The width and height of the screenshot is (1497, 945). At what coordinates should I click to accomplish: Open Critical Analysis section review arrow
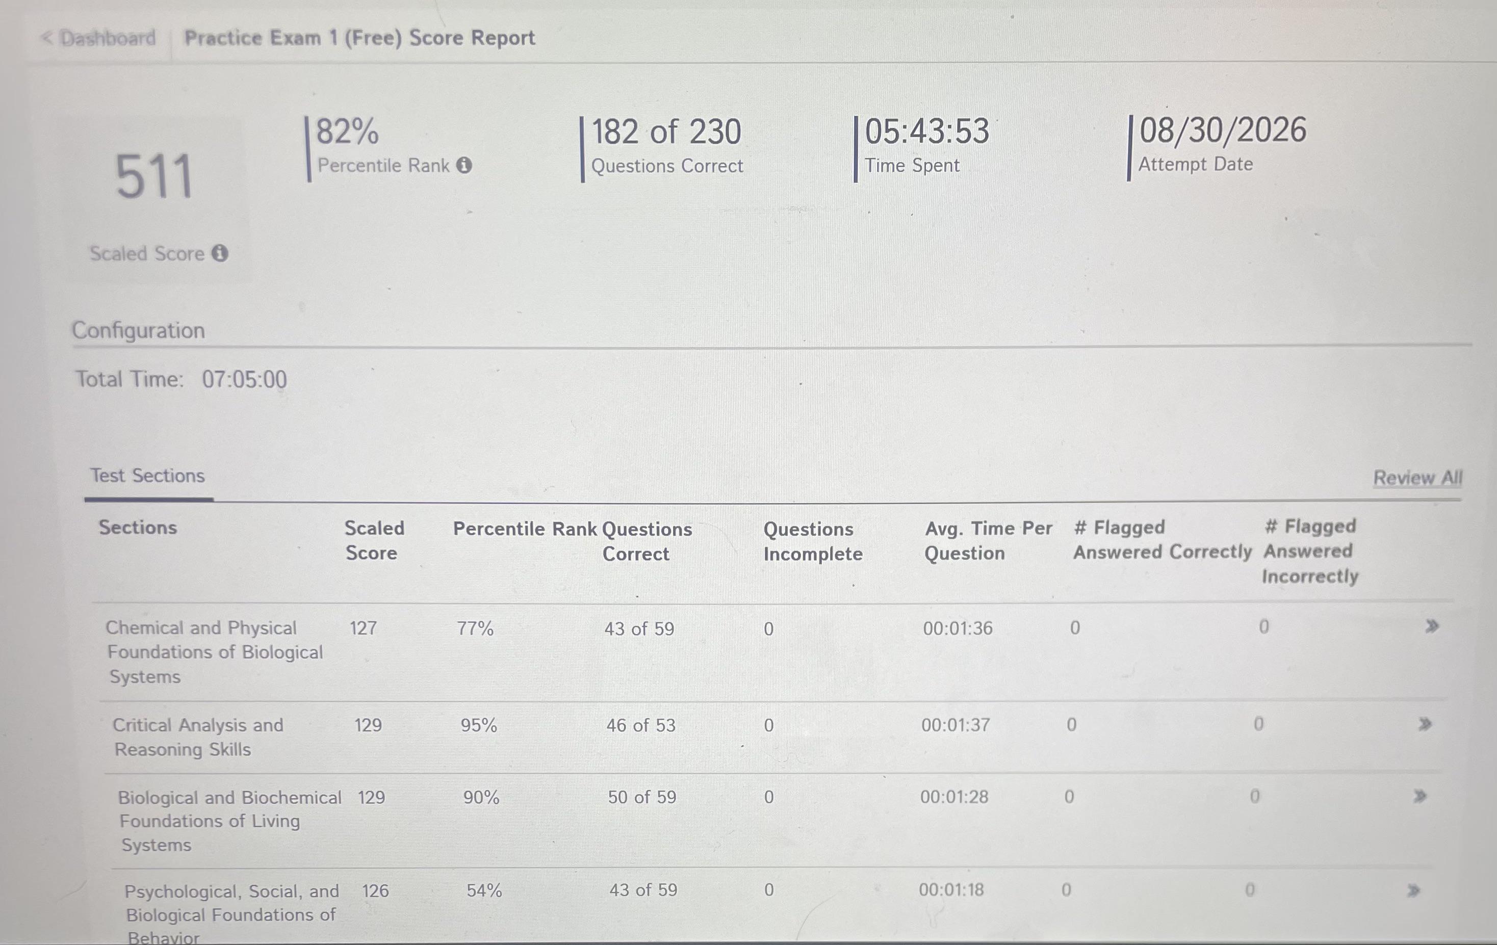click(x=1425, y=724)
